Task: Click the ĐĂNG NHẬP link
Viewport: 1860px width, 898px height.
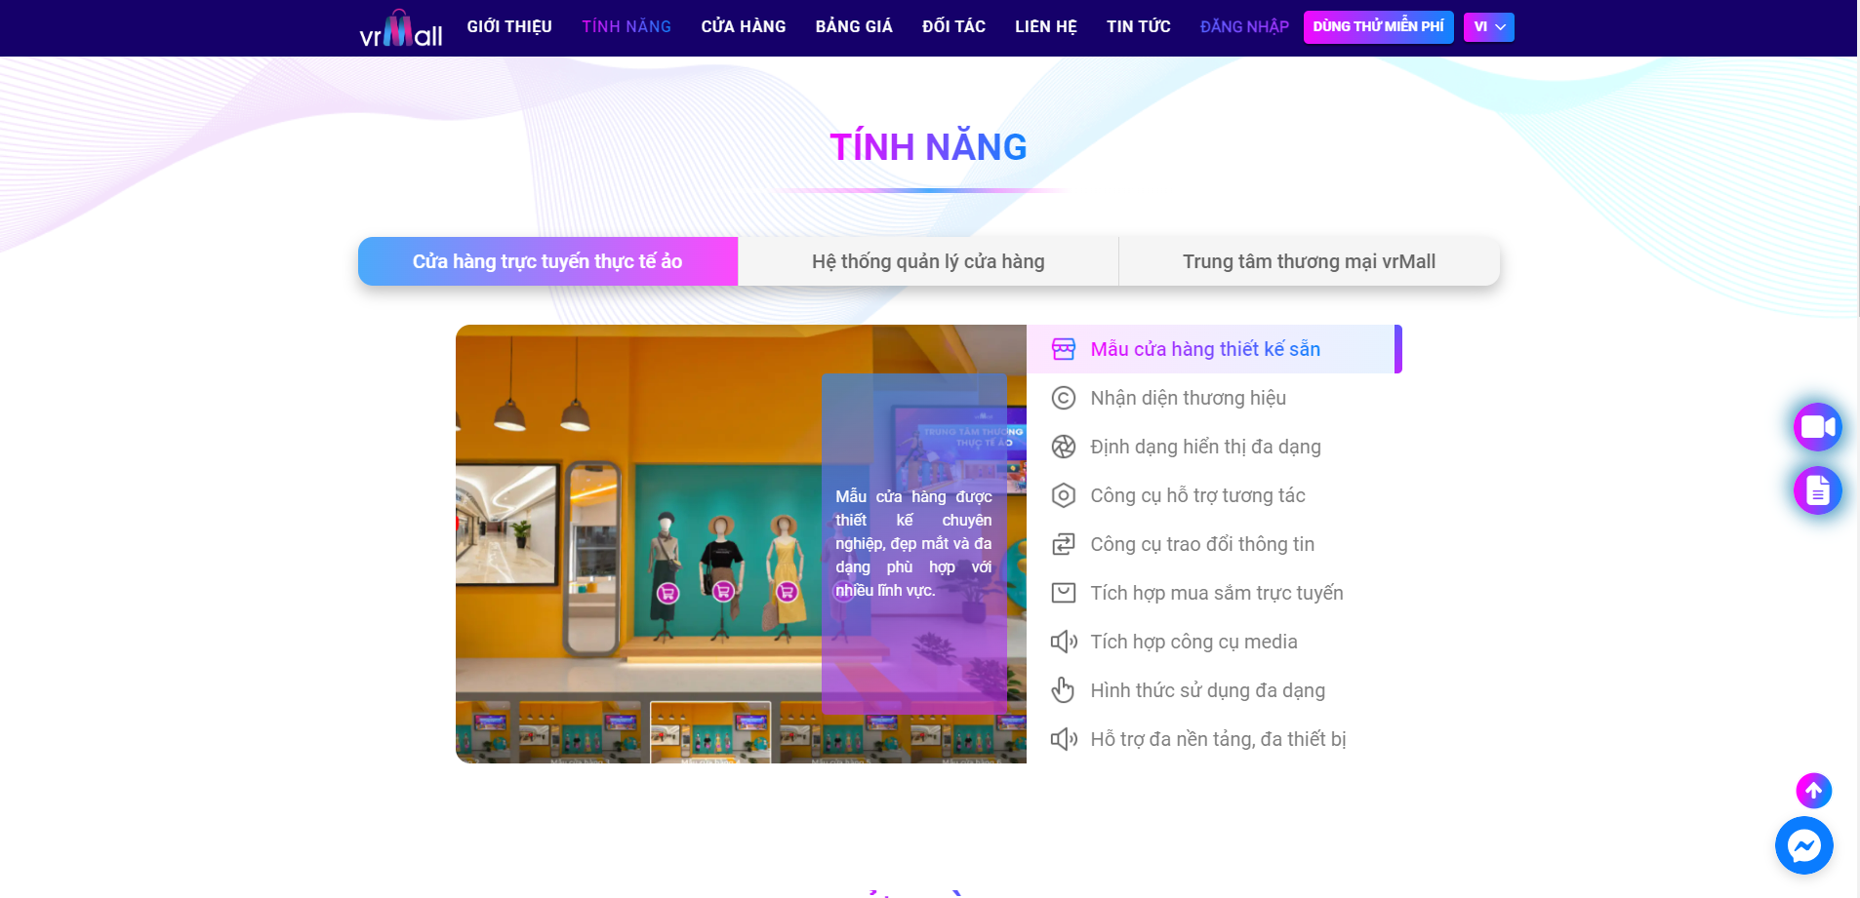Action: 1244,27
